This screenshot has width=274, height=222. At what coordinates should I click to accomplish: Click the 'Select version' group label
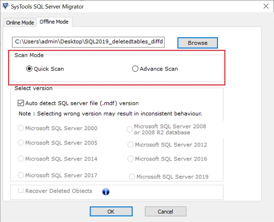(34, 88)
